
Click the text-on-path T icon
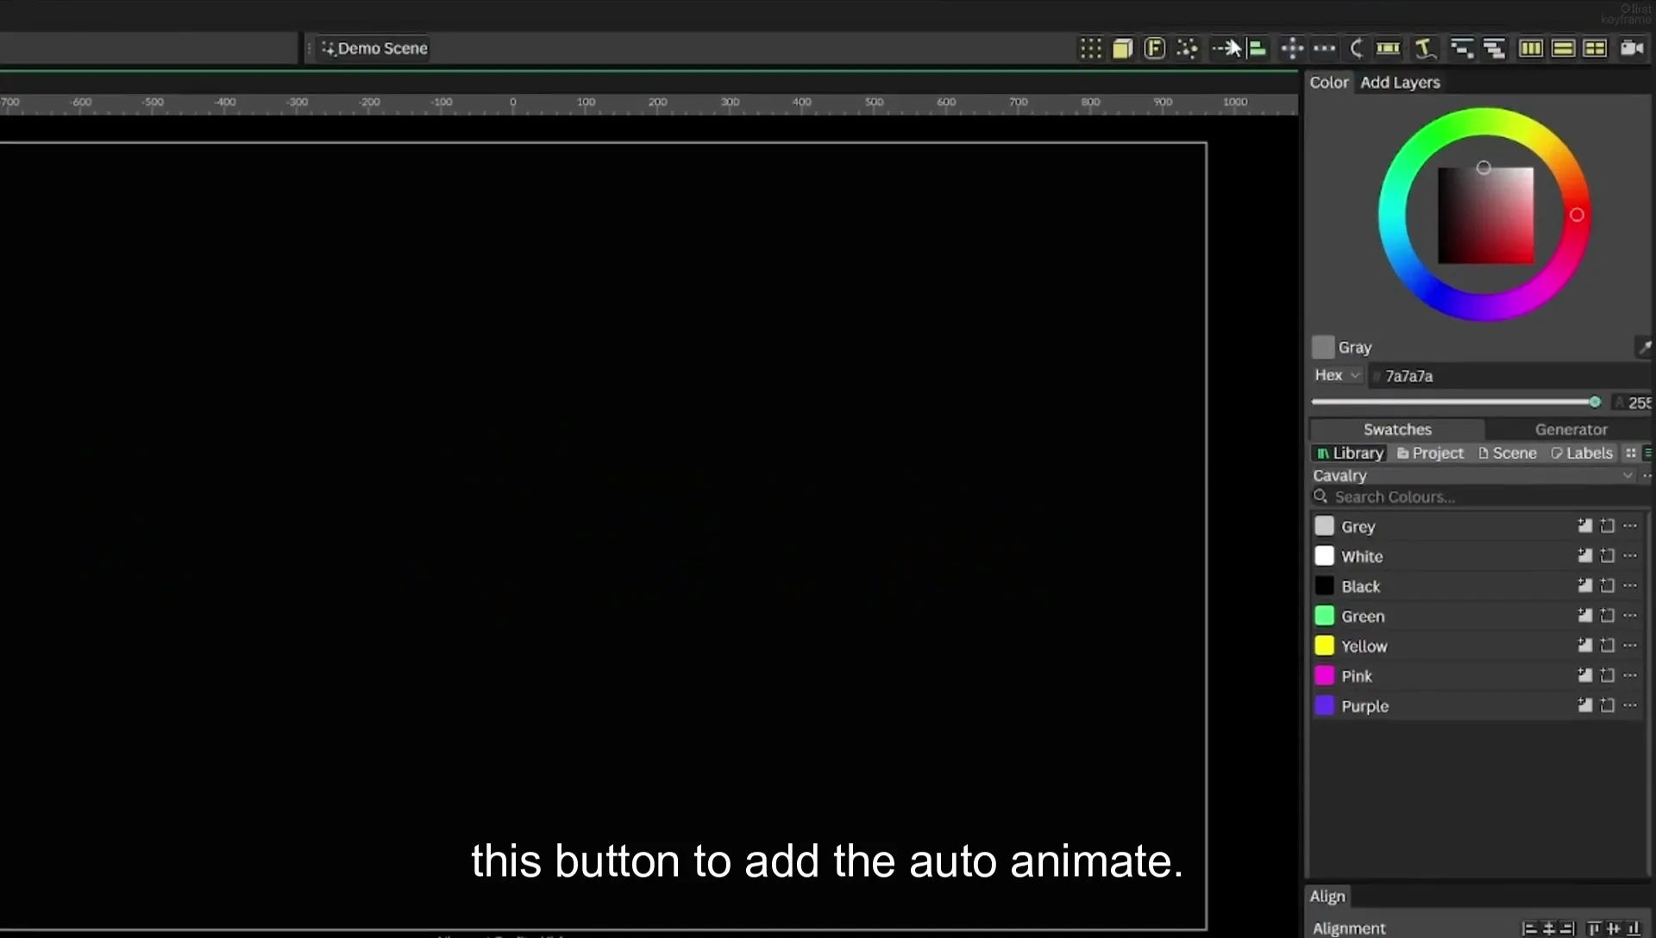(x=1425, y=48)
